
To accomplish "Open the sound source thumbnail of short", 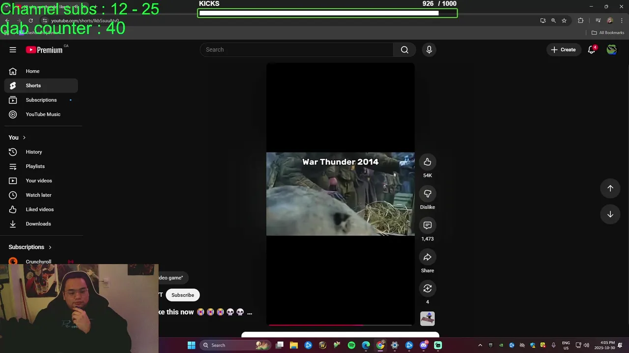I will [428, 319].
